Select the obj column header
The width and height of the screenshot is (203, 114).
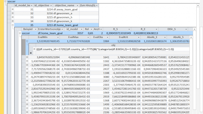coord(113,45)
